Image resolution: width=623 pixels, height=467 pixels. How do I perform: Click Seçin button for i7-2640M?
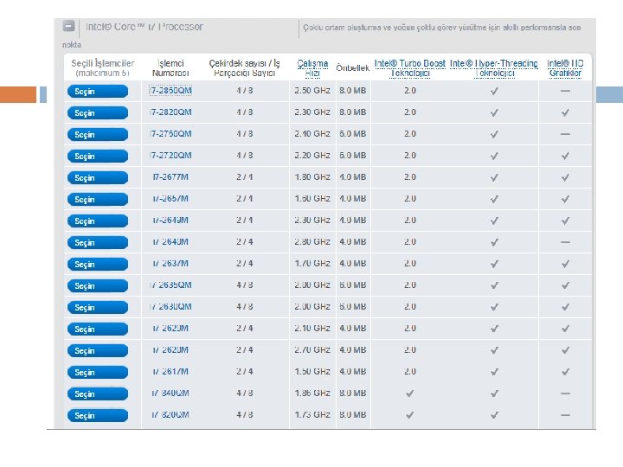(x=98, y=242)
